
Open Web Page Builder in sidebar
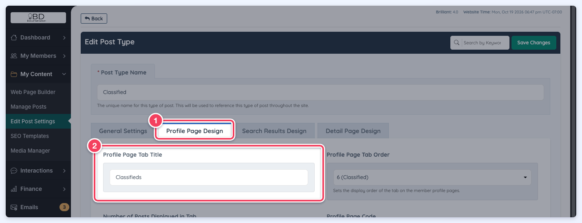(x=33, y=92)
